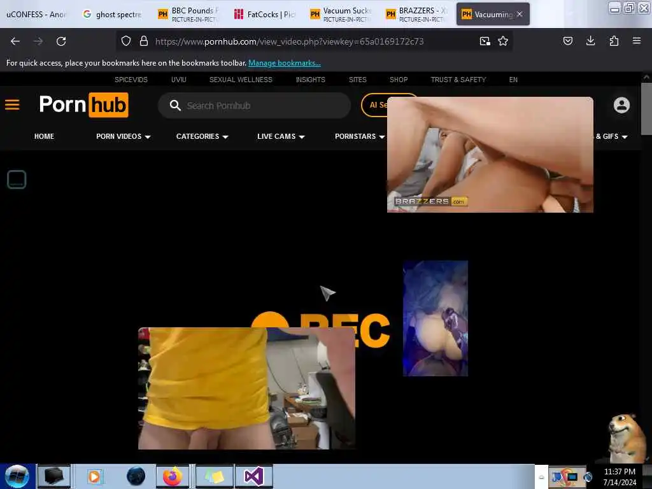Open the Pocket save icon
This screenshot has width=652, height=489.
point(567,41)
